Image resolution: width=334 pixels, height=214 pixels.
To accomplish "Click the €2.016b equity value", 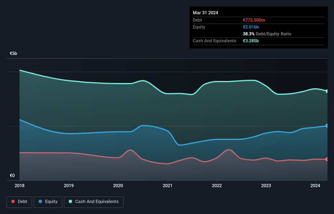I will [251, 27].
